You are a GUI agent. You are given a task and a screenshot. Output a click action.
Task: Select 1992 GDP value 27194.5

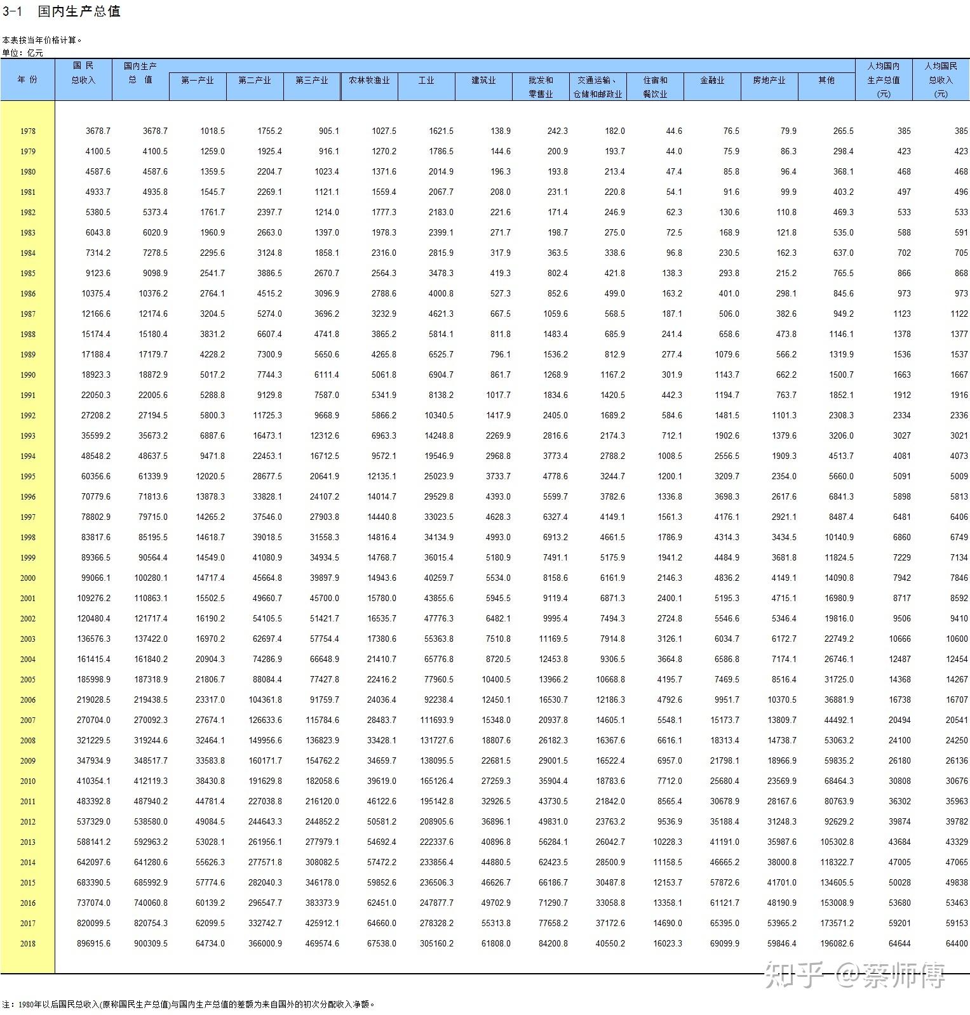[153, 415]
